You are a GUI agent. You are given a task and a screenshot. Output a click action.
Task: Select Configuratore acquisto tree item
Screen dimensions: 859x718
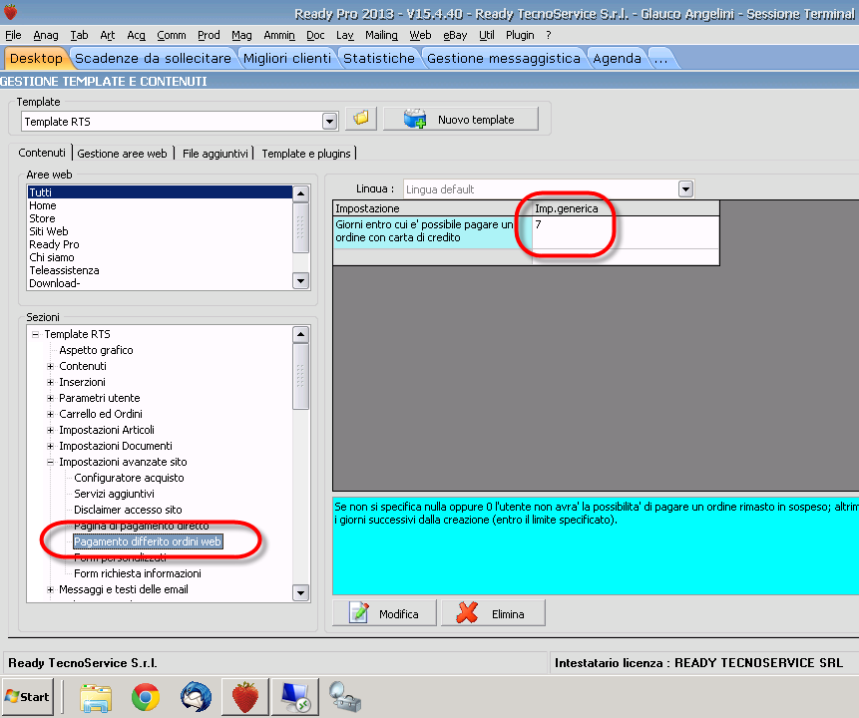129,478
